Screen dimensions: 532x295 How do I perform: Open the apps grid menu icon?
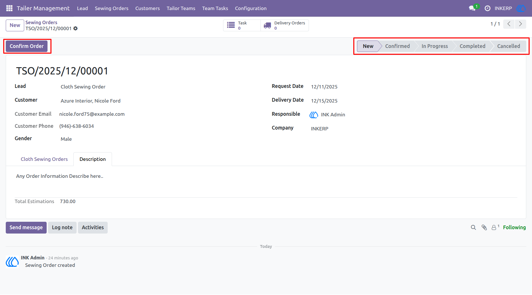(x=9, y=8)
